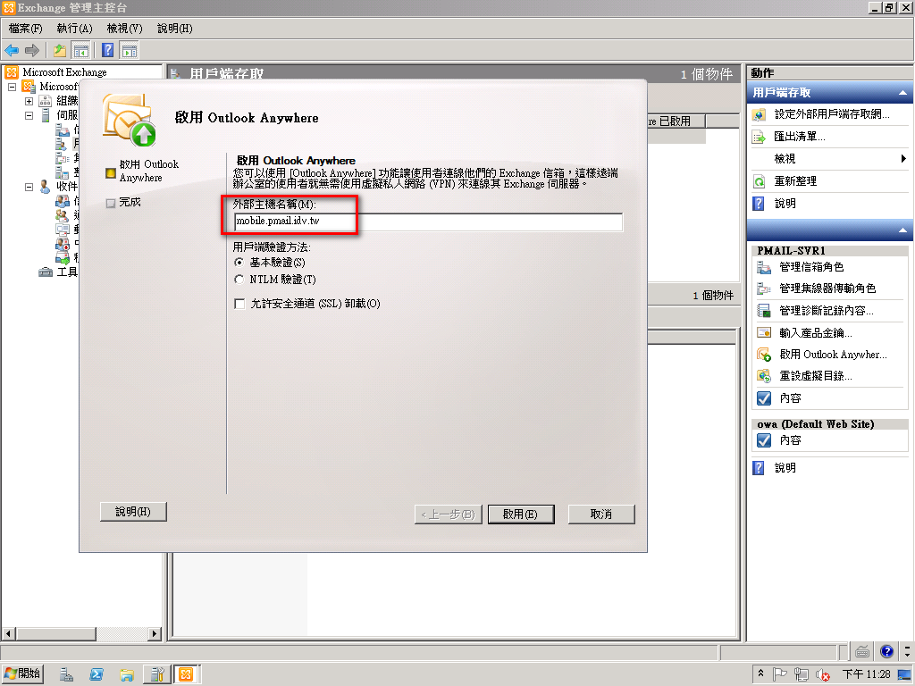Collapse the unnamed blue actions section header
The width and height of the screenshot is (915, 686).
[x=902, y=230]
